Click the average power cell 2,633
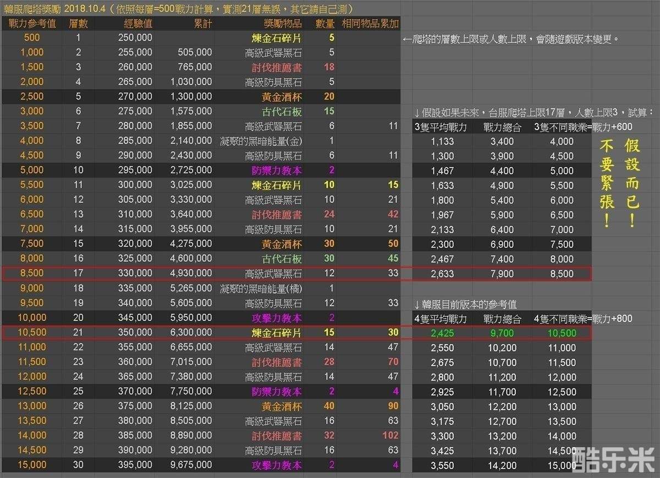The width and height of the screenshot is (660, 478). (x=442, y=274)
